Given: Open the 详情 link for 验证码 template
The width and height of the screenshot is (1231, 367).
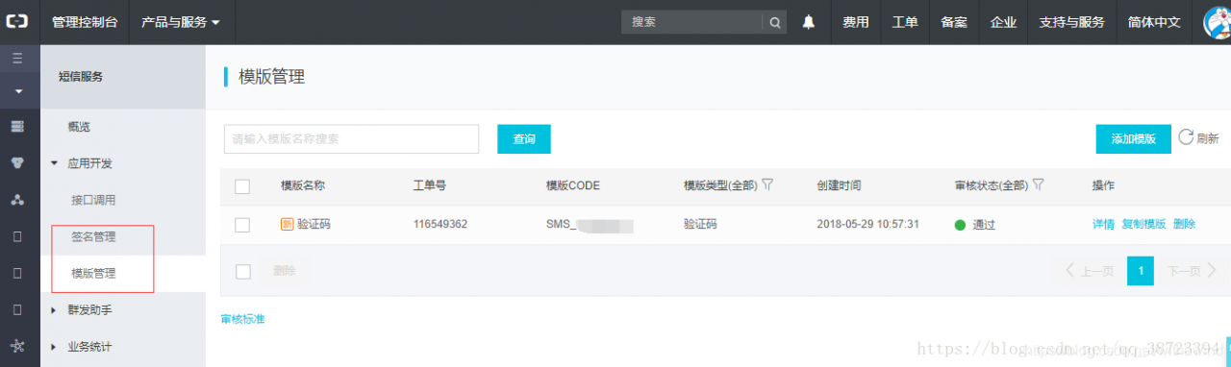Looking at the screenshot, I should (1103, 225).
